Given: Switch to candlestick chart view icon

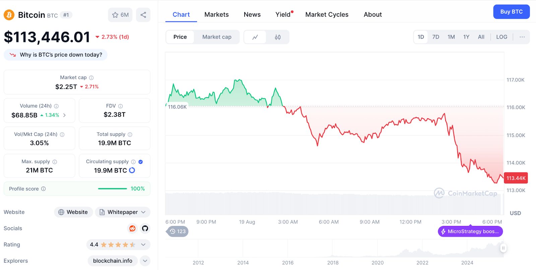Looking at the screenshot, I should coord(278,37).
